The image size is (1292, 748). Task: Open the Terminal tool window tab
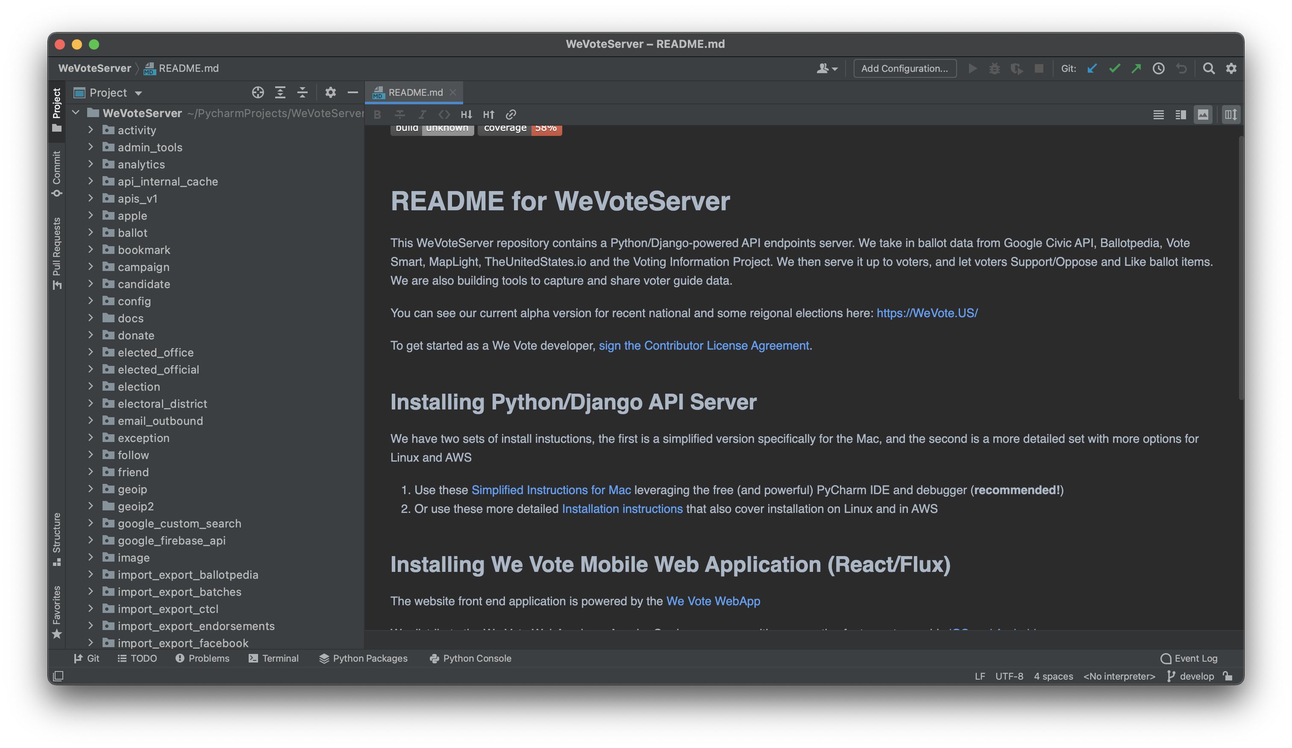[x=274, y=658]
